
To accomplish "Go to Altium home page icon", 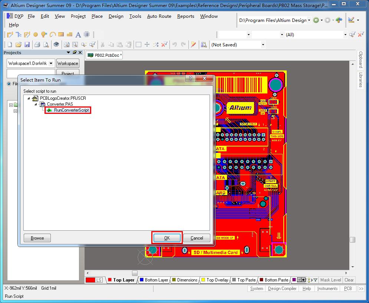I will click(x=339, y=20).
